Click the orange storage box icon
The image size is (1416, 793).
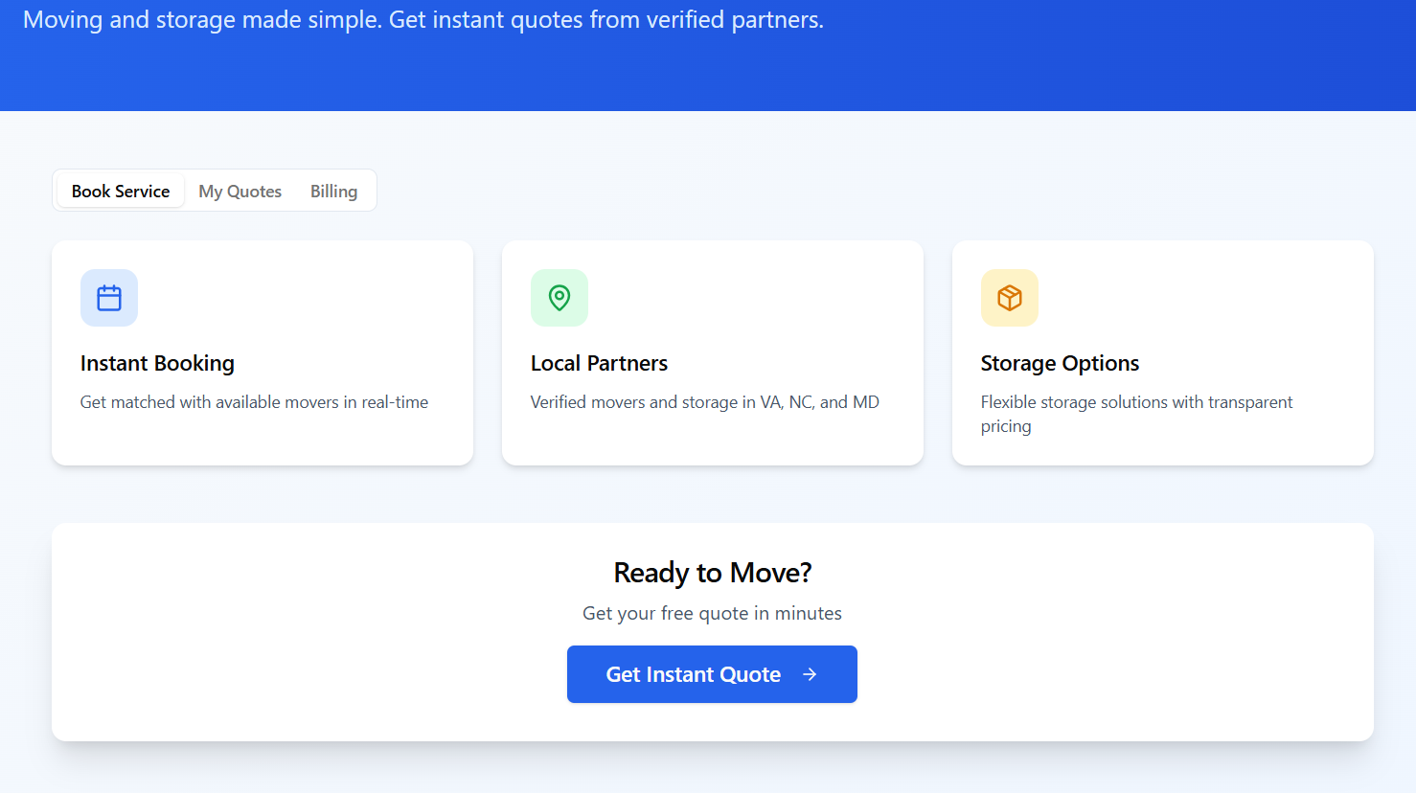click(1010, 298)
